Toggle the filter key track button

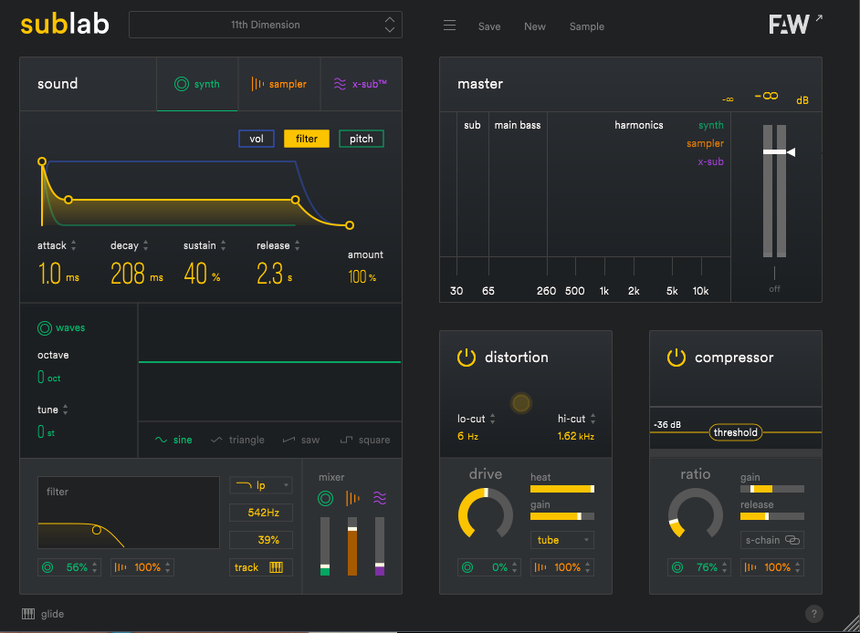[x=260, y=567]
